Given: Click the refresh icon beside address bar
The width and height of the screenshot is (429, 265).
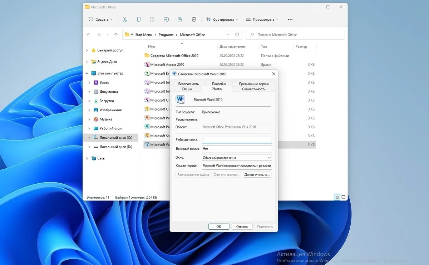Looking at the screenshot, I should [x=237, y=35].
